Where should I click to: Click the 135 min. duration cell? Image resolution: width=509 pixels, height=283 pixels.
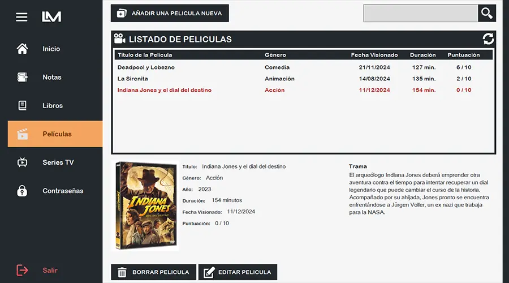[x=424, y=79]
